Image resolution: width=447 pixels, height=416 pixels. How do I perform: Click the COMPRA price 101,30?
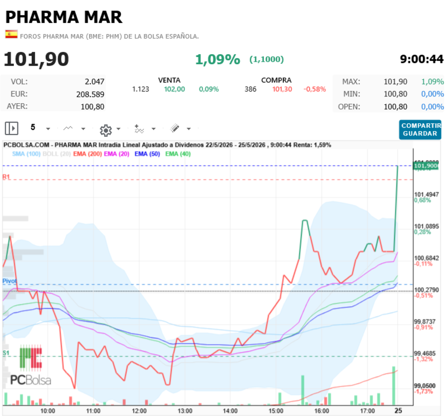[x=282, y=89]
